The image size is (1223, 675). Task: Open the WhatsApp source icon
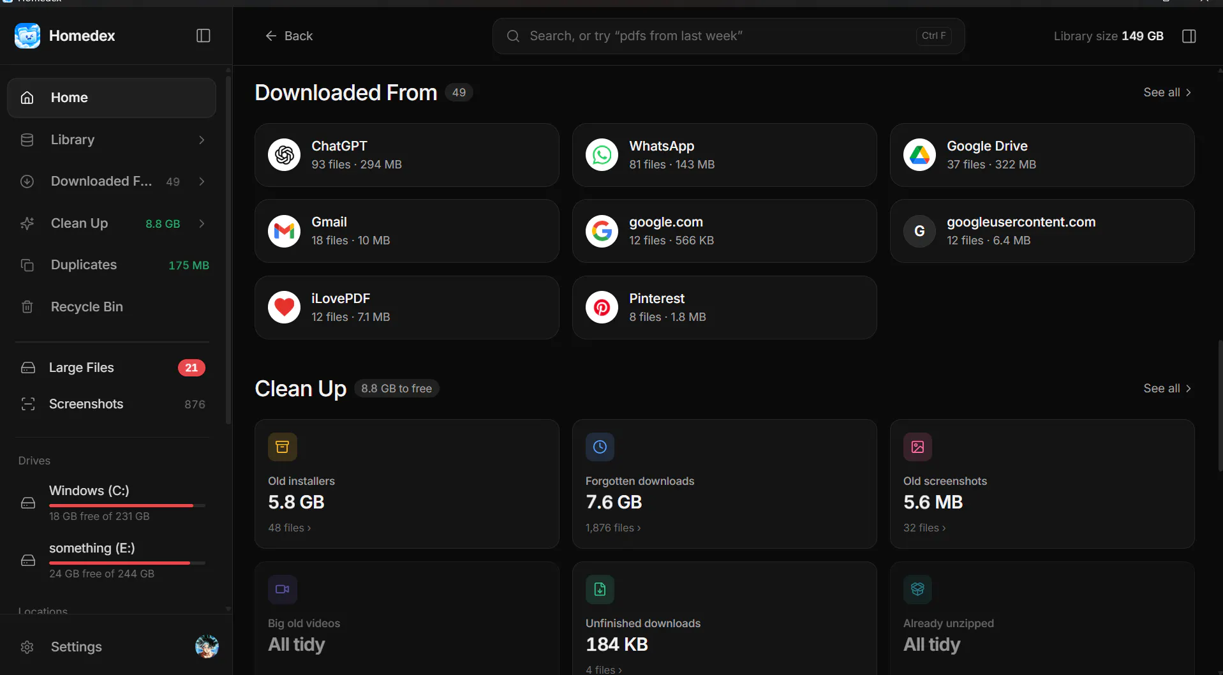point(602,155)
